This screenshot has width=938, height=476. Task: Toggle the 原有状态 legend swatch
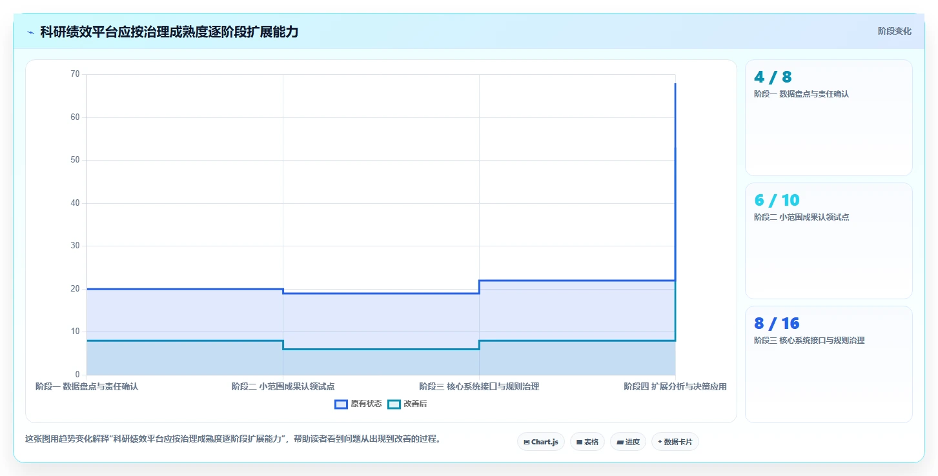coord(341,404)
